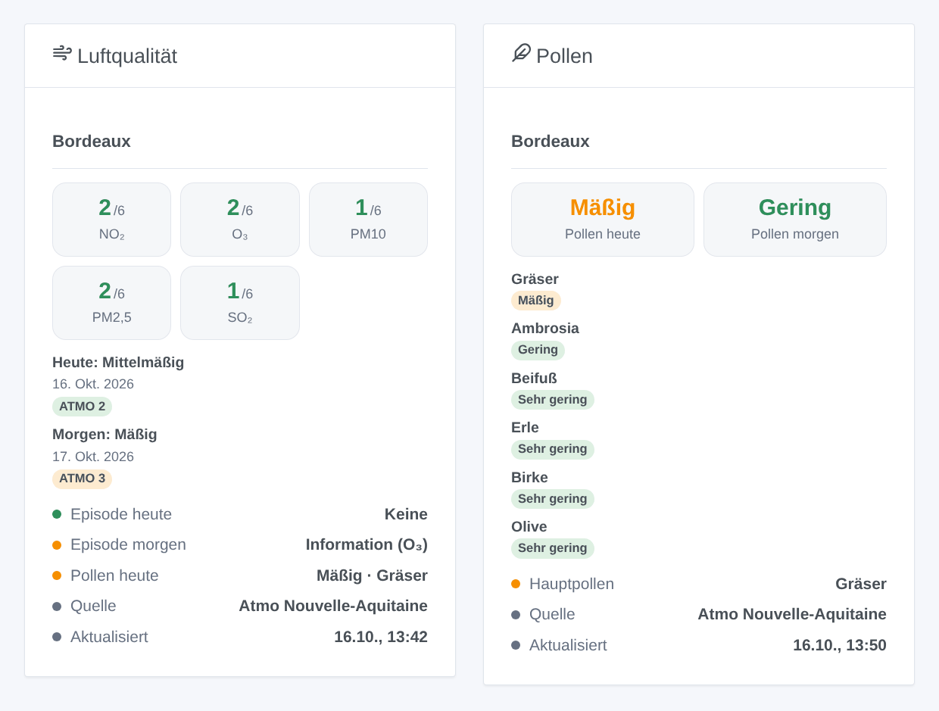Click the gray dot beside Aktualisiert in Luftqualität
The width and height of the screenshot is (939, 711).
pos(57,637)
